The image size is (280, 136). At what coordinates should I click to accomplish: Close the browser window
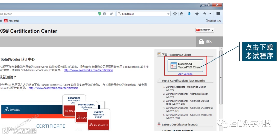click(x=217, y=5)
